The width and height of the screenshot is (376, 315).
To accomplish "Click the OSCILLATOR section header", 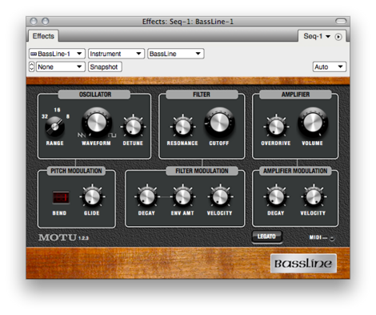I will click(x=94, y=95).
